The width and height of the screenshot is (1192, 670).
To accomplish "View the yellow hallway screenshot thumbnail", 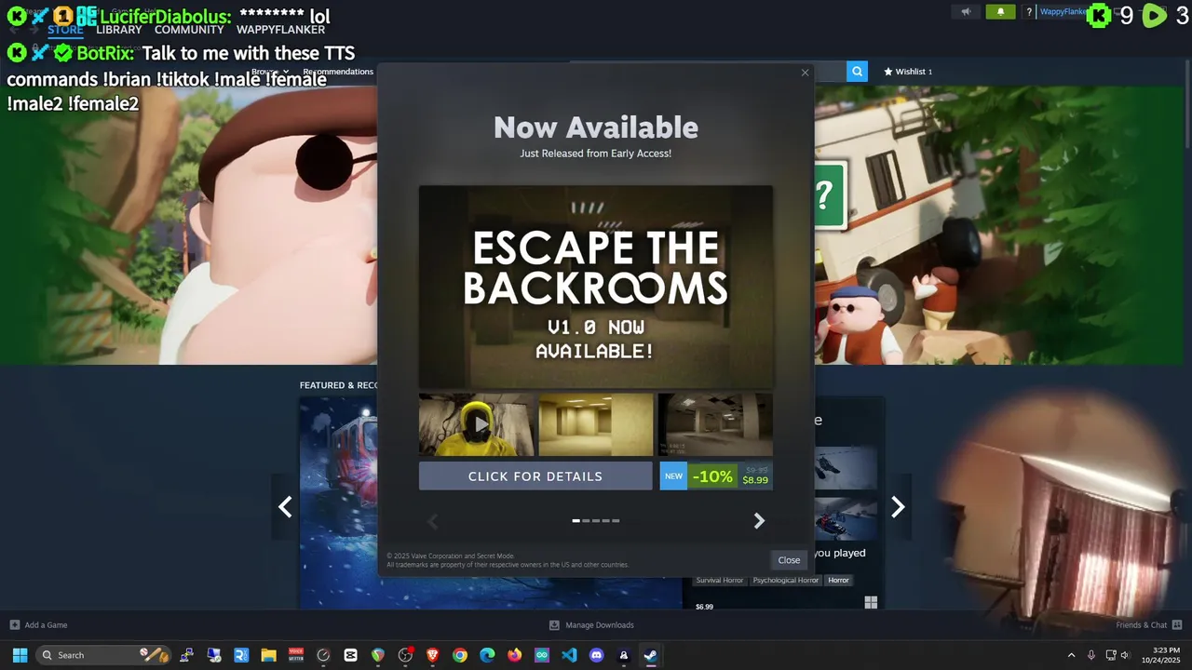I will (596, 424).
